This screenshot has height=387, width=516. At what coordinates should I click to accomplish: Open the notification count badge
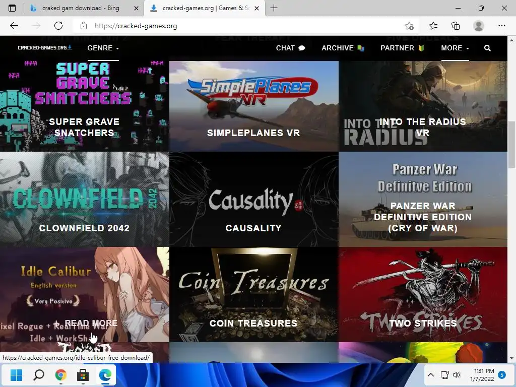(x=502, y=375)
